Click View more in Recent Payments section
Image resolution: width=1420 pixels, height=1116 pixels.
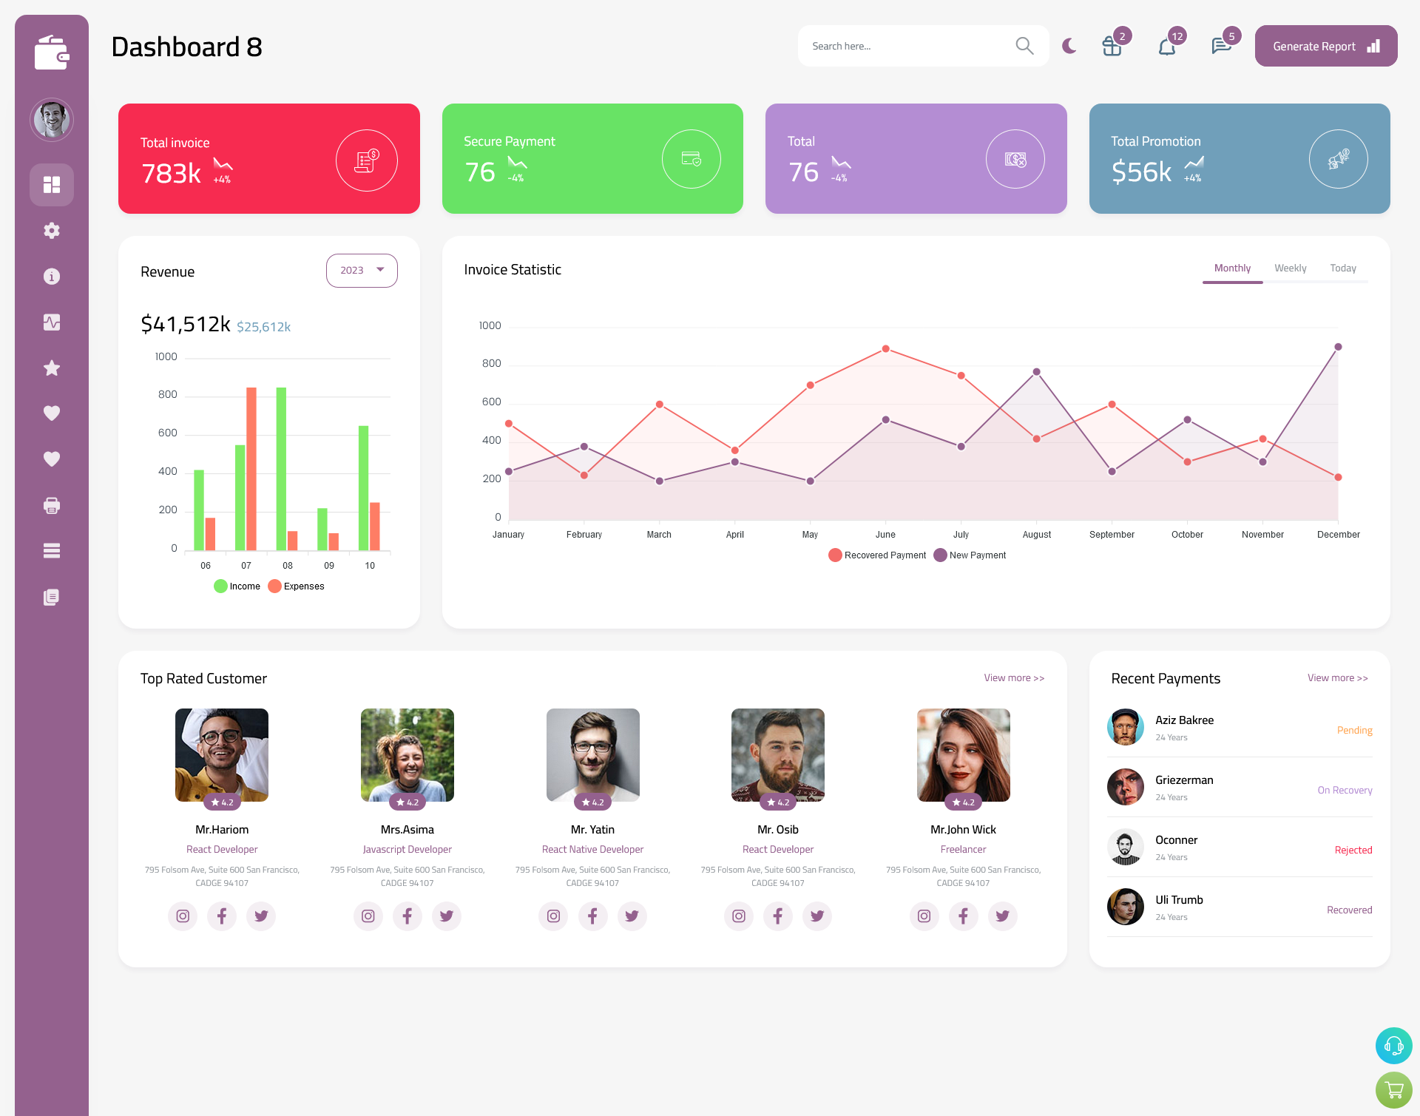click(x=1337, y=677)
